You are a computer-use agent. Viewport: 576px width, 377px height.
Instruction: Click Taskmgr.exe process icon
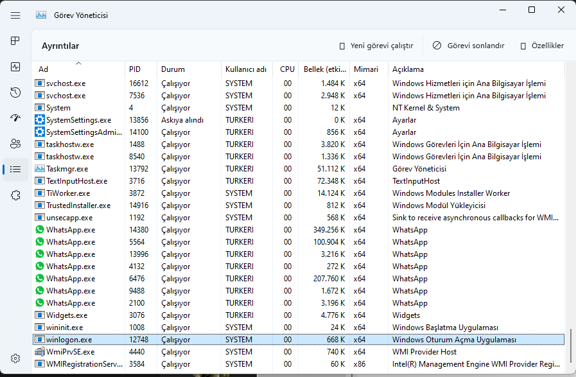click(40, 169)
